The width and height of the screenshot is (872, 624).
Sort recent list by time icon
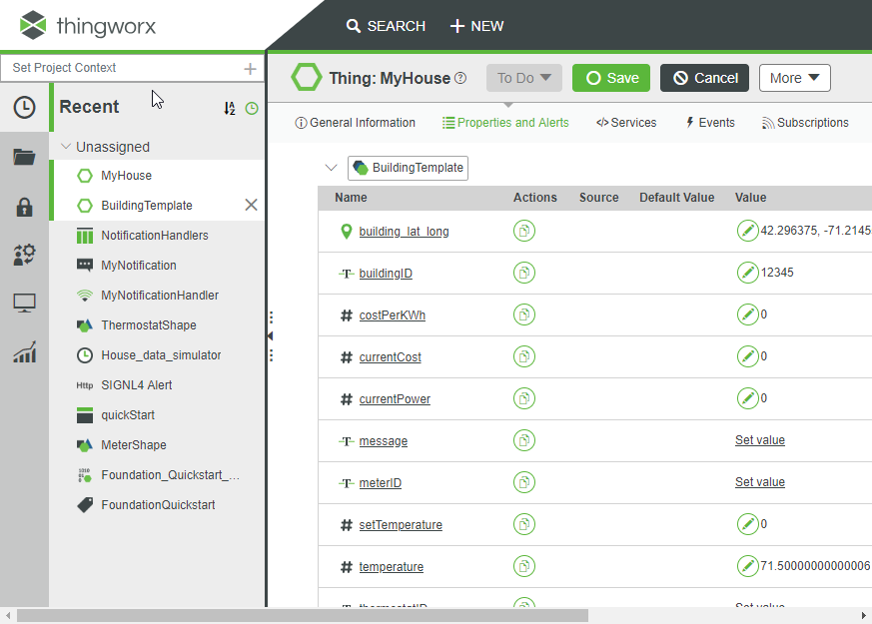coord(252,108)
